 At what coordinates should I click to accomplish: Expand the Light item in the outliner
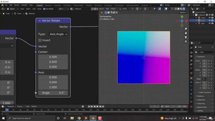point(196,23)
